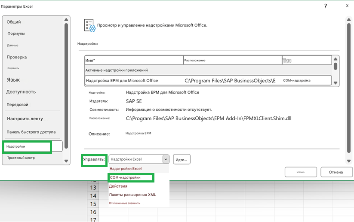Sort add-ins by Имя column
354x222 pixels.
(134, 60)
